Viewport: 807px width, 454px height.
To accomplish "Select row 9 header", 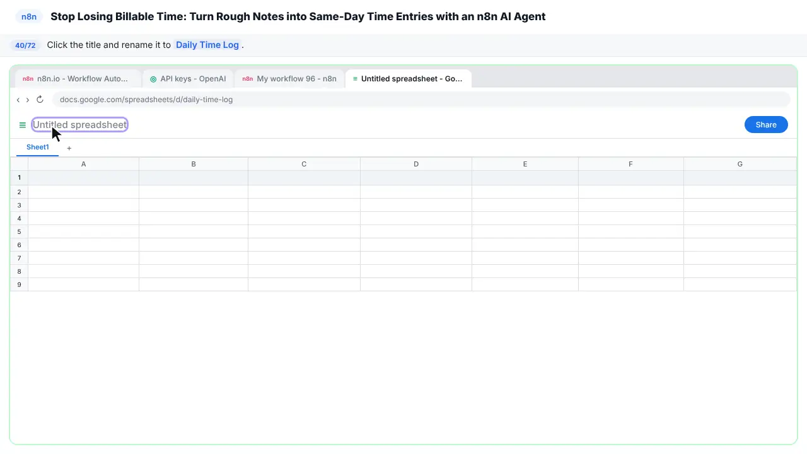I will click(x=19, y=284).
